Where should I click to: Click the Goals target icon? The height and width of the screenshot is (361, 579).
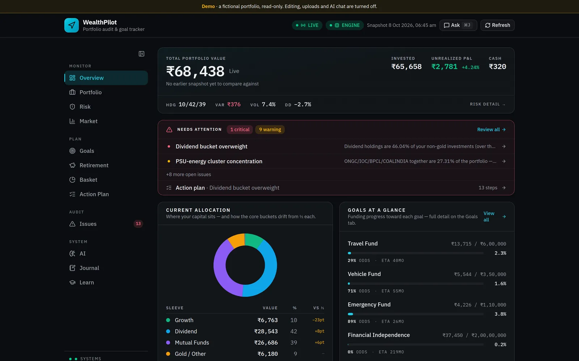[x=72, y=151]
